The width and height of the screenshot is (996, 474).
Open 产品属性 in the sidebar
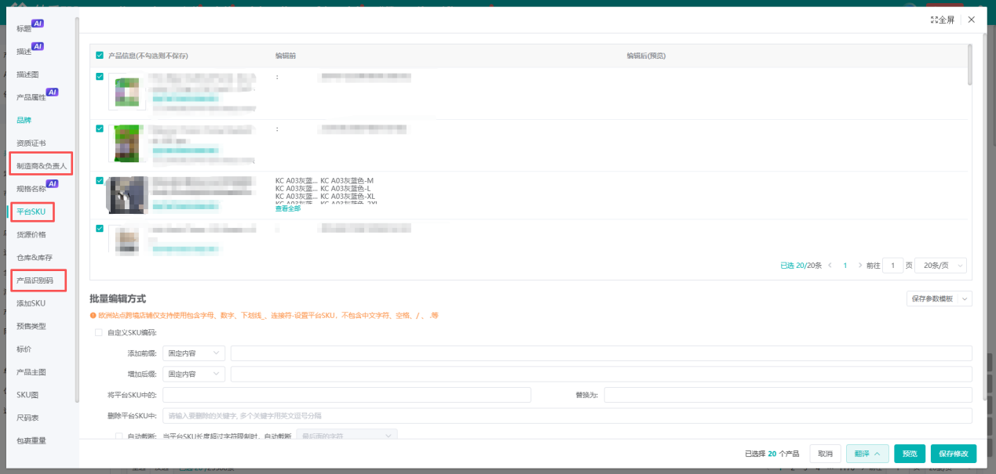pyautogui.click(x=31, y=97)
